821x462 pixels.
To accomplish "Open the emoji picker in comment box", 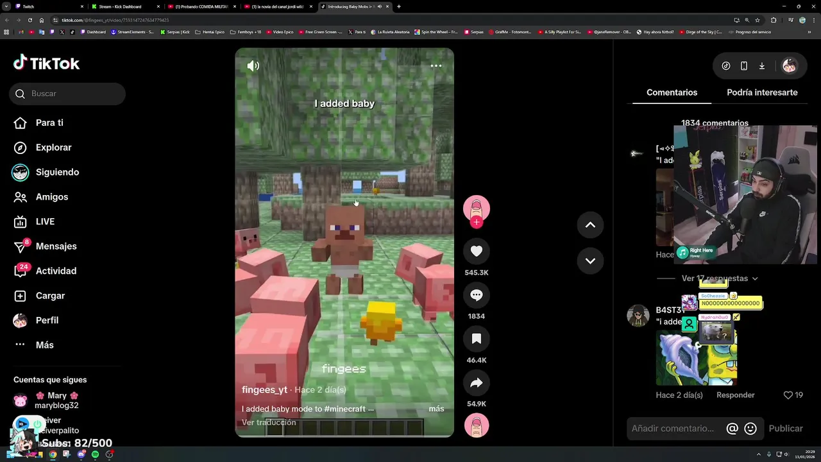I will pyautogui.click(x=750, y=429).
